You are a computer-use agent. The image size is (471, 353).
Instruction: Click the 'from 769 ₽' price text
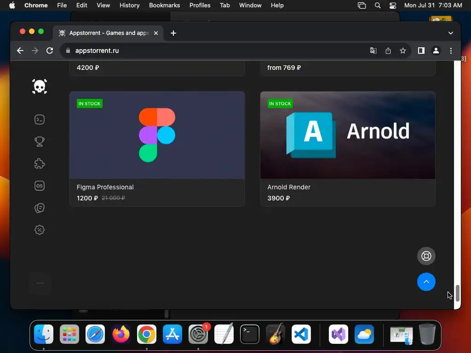click(284, 68)
